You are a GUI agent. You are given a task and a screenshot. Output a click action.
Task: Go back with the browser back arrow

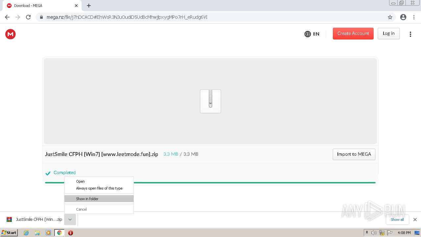click(7, 17)
